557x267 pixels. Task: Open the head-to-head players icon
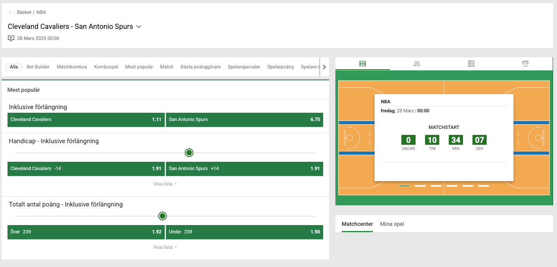click(416, 63)
